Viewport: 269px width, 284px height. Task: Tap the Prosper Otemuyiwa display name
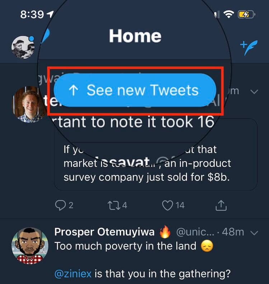[105, 232]
